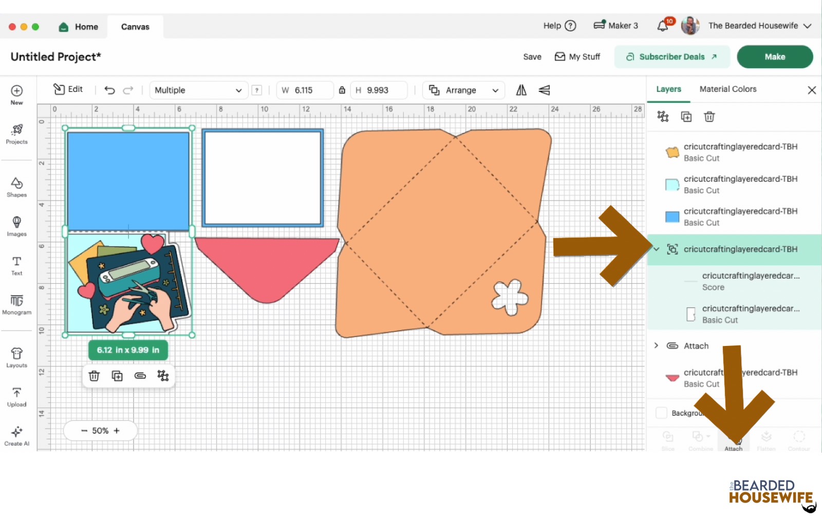Delete layer using Layers panel trash icon
822x522 pixels.
tap(709, 117)
